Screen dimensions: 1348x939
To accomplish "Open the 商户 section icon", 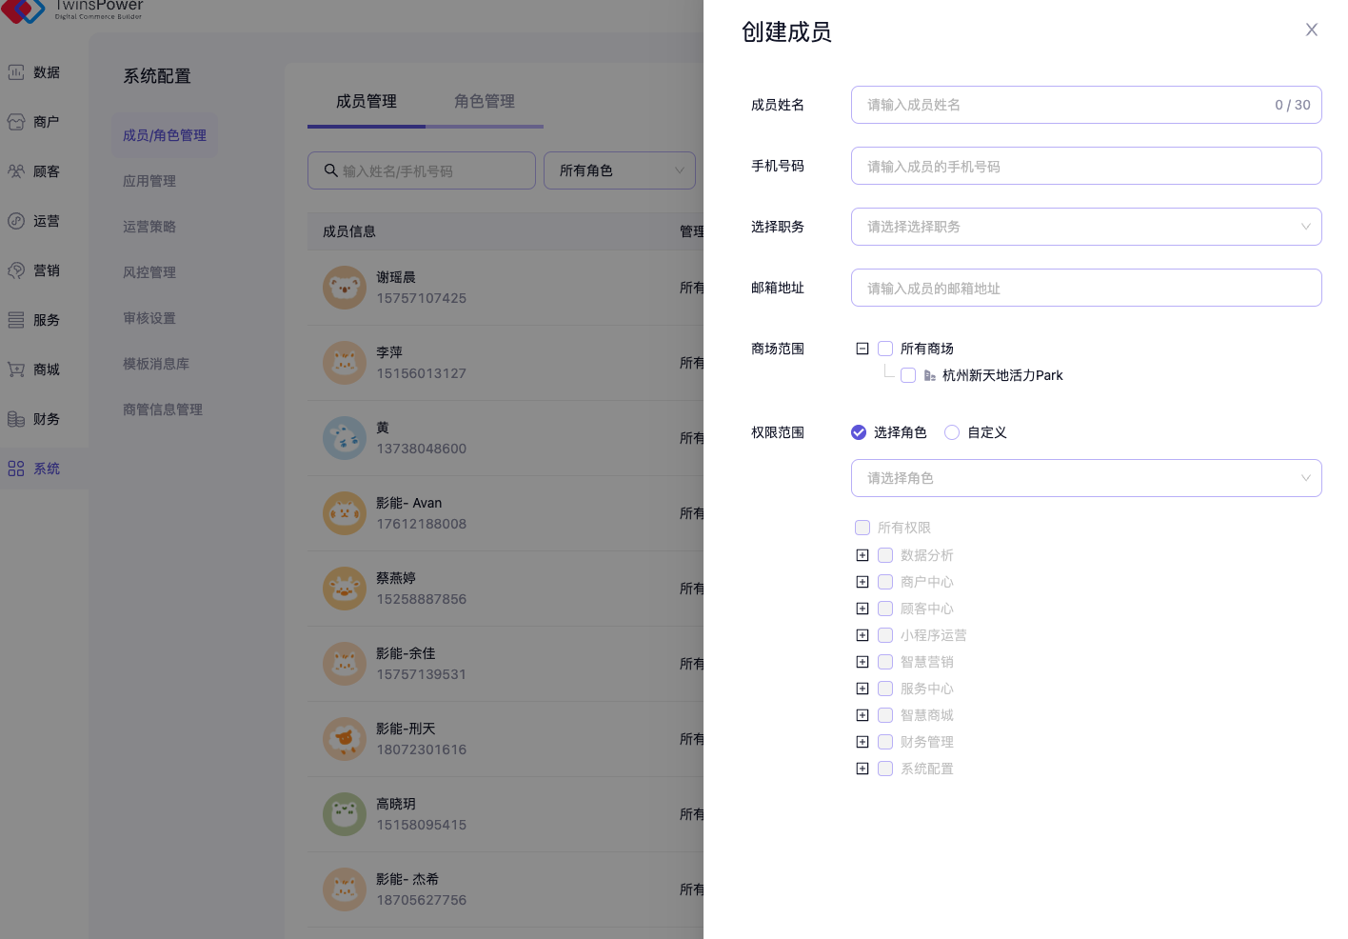I will click(16, 122).
